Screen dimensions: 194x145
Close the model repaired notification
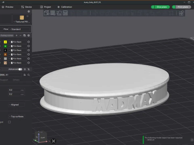(x=192, y=140)
